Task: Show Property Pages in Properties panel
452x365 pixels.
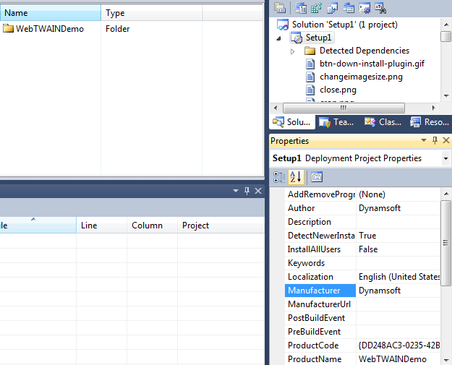Action: coord(317,177)
